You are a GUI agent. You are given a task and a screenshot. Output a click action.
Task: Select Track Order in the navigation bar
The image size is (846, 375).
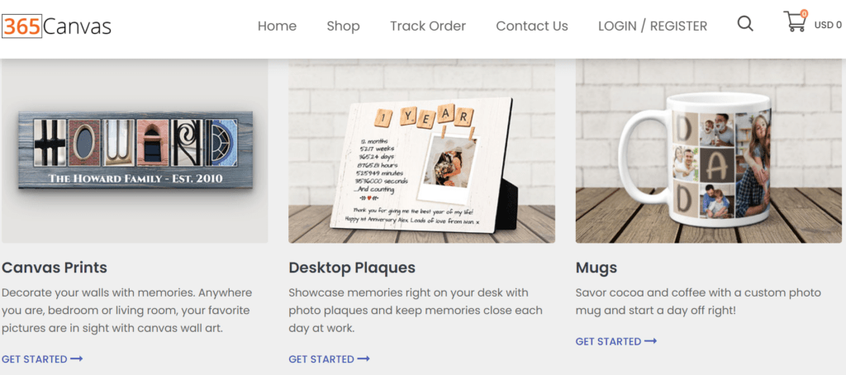pyautogui.click(x=428, y=26)
